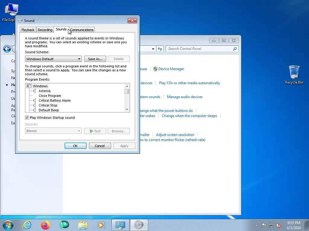Image resolution: width=309 pixels, height=231 pixels.
Task: Click the Windows group icon in Program Events
Action: click(x=29, y=86)
